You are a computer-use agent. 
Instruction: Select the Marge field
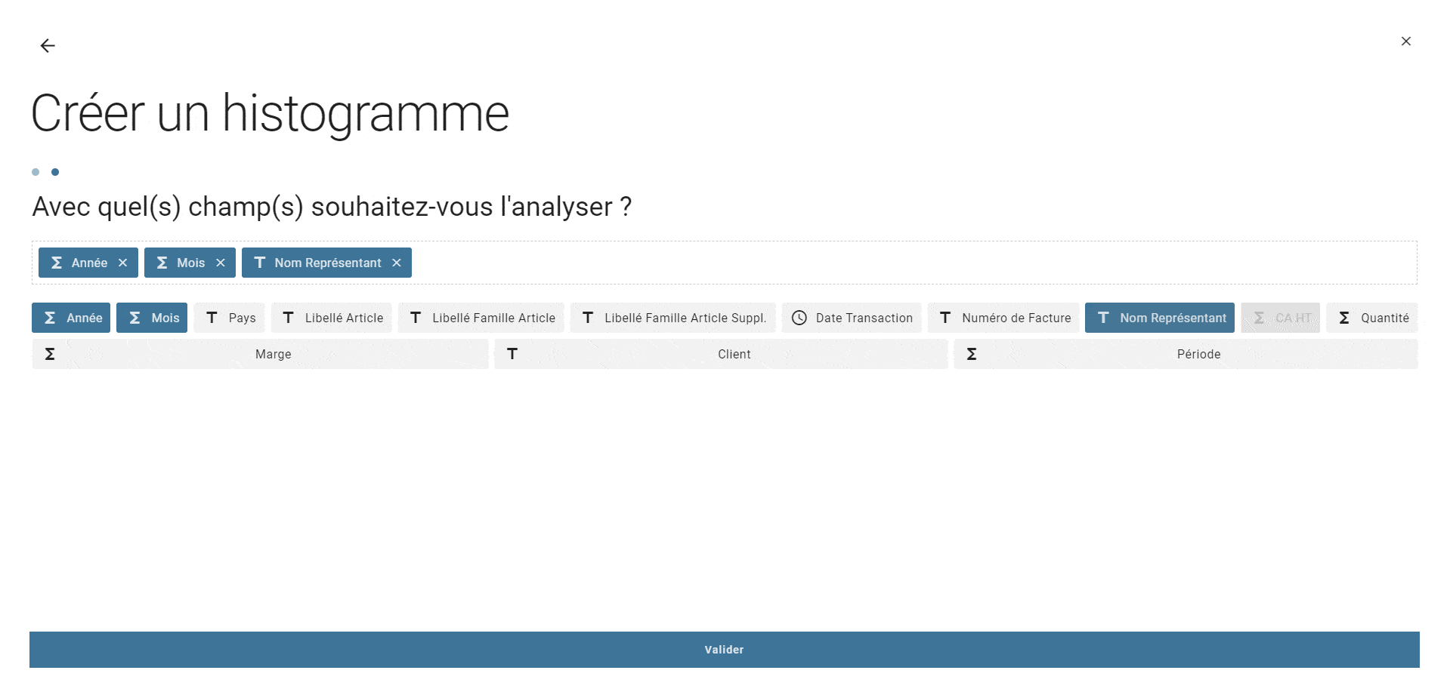260,354
